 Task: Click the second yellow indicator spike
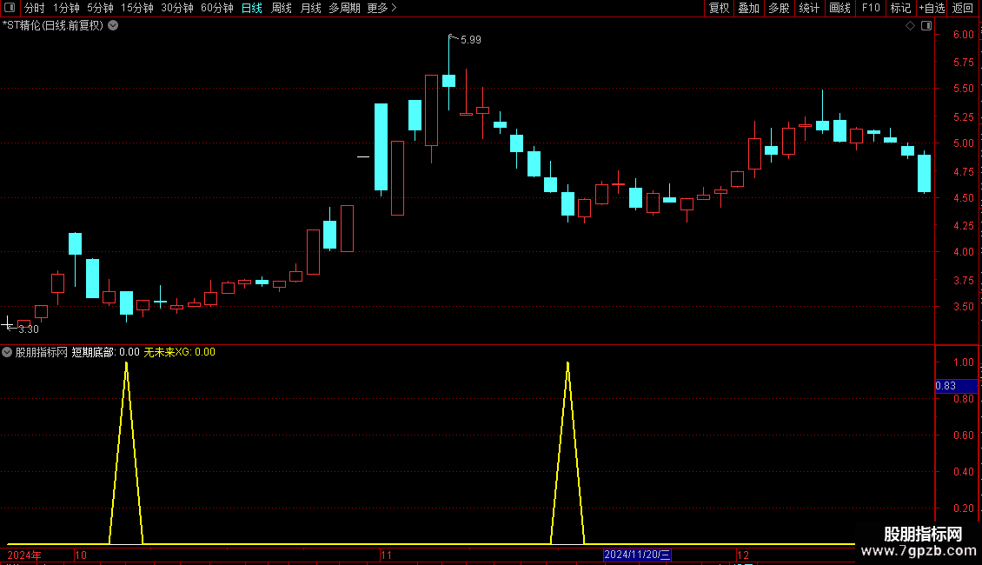pos(567,453)
